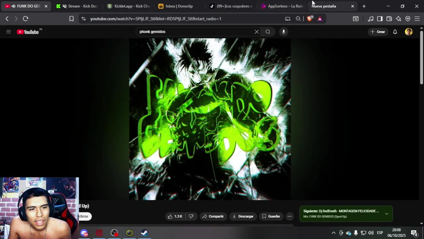Open the tab search button
The width and height of the screenshot is (424, 239).
tap(356, 19)
